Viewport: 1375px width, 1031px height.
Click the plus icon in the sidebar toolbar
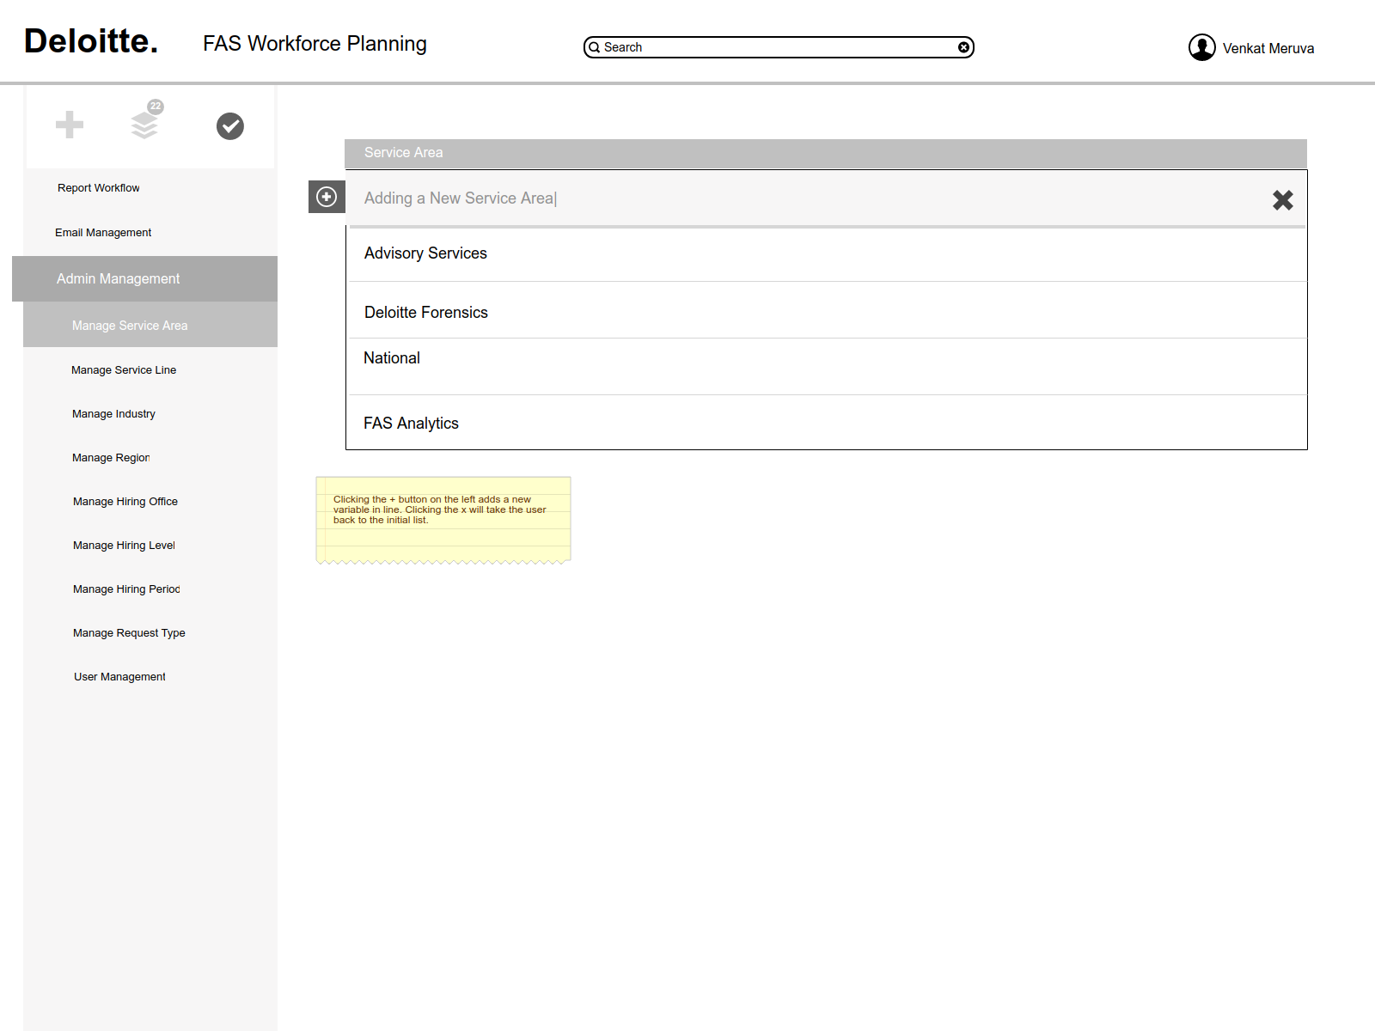[70, 125]
